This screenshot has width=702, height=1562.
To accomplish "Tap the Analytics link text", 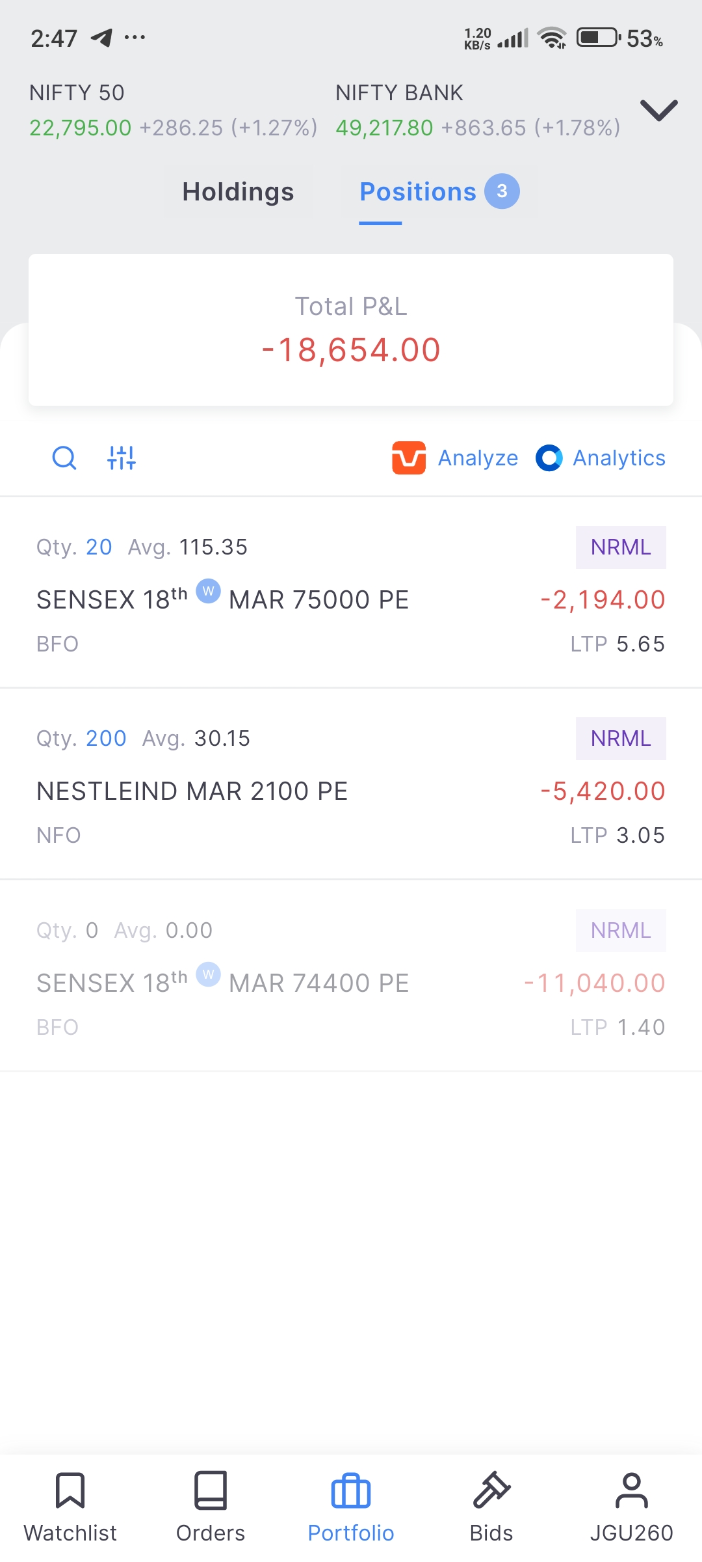I will pos(619,458).
